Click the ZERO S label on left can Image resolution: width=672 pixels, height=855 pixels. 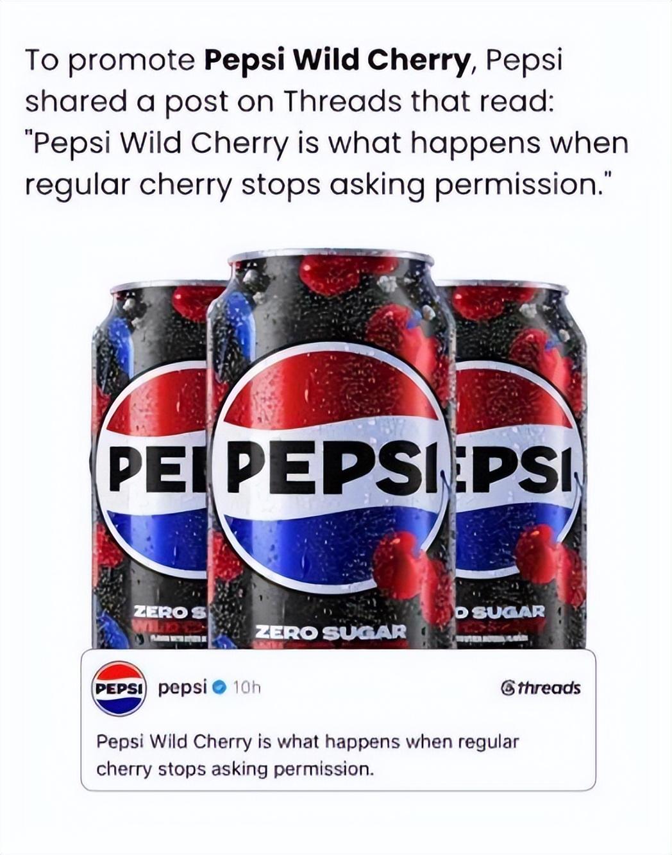coord(169,612)
